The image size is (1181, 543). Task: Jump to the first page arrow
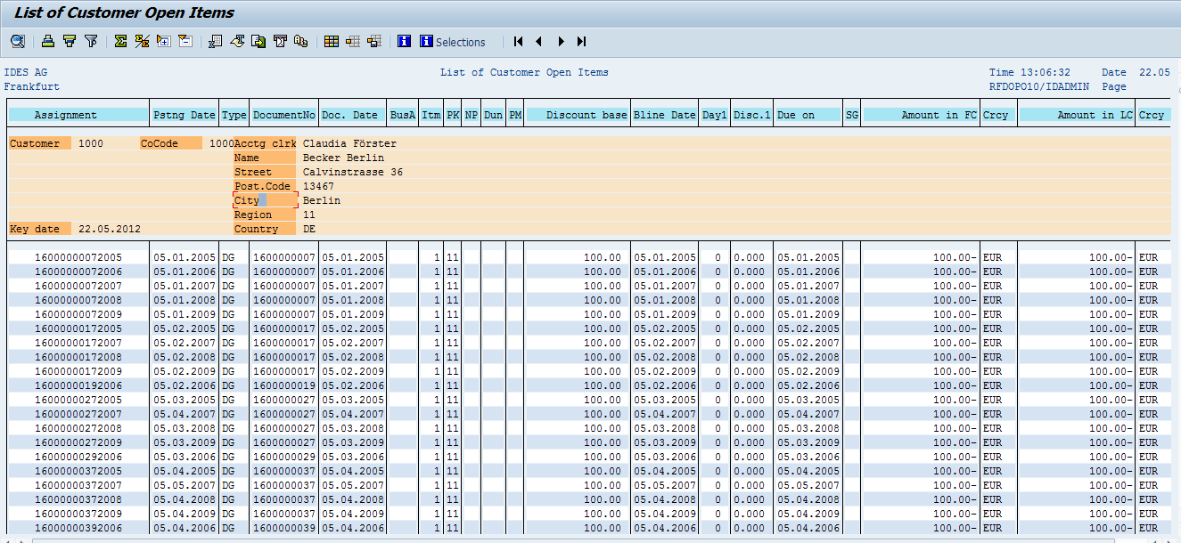[x=518, y=41]
